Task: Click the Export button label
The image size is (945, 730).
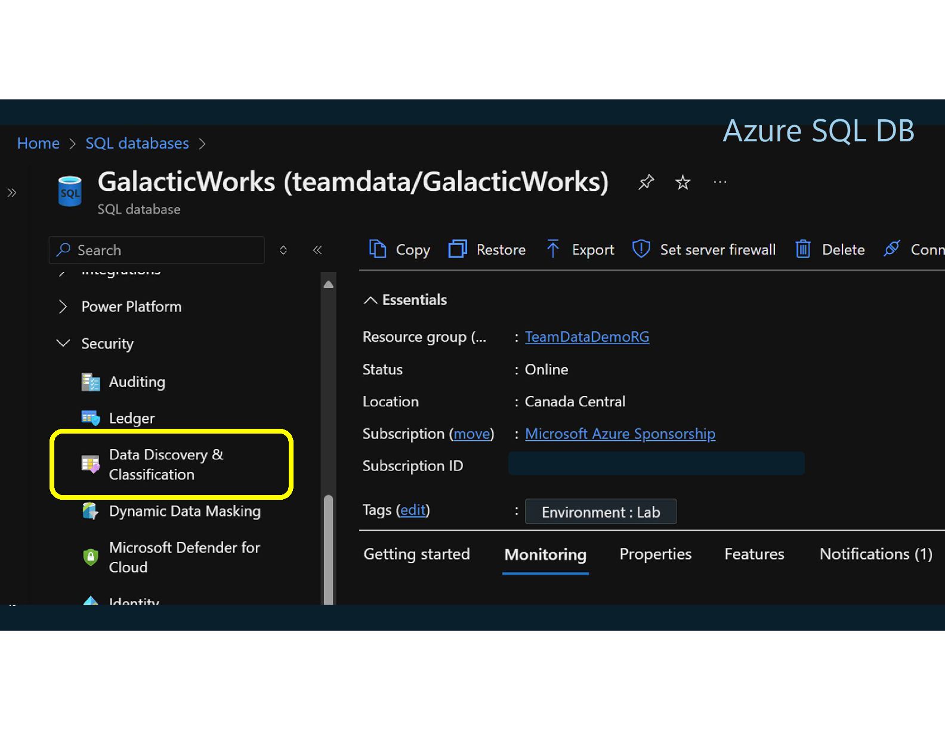Action: 593,250
